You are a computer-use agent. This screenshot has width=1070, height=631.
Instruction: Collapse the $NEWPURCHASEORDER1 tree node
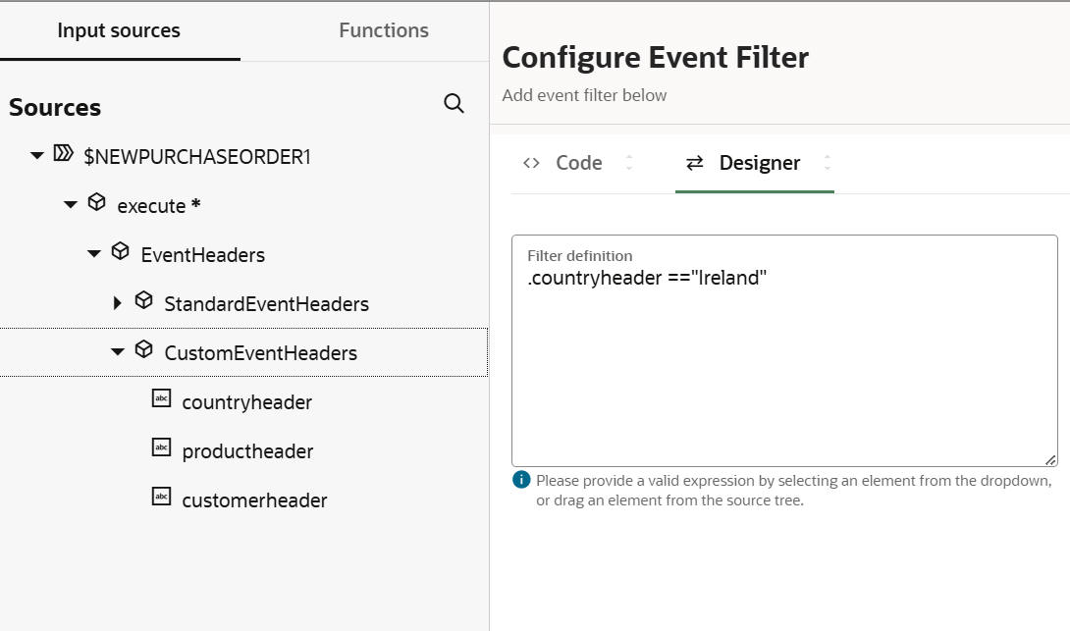click(37, 155)
